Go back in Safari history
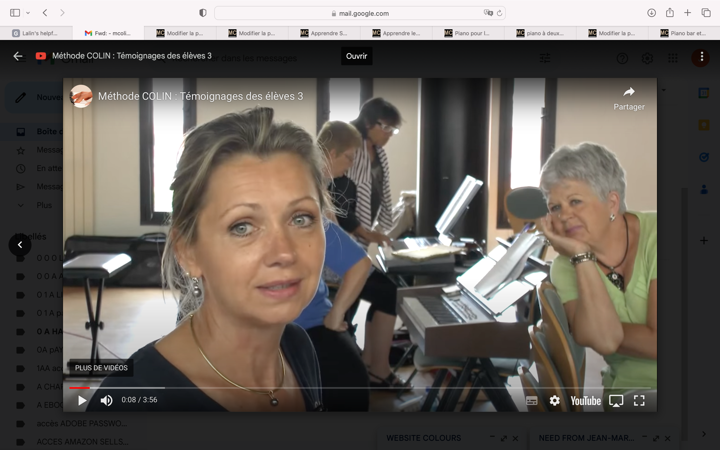720x450 pixels. coord(45,13)
